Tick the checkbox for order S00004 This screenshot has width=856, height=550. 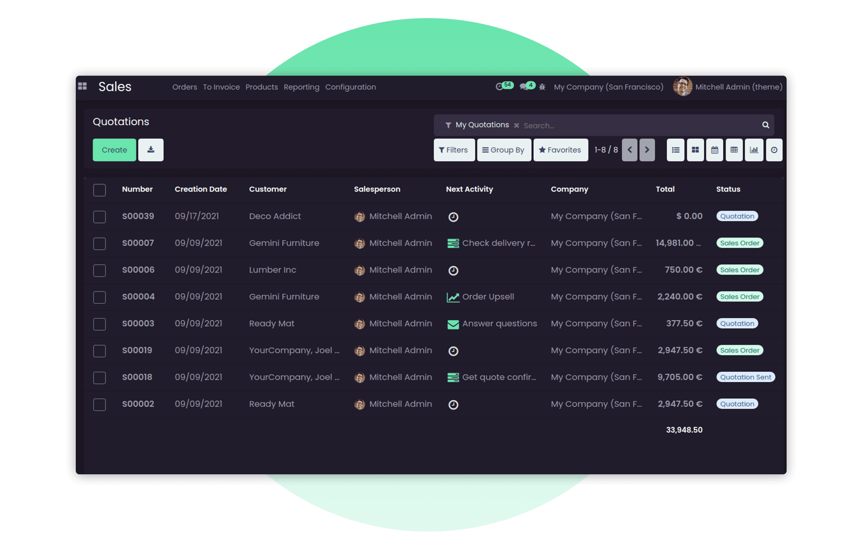pos(99,297)
